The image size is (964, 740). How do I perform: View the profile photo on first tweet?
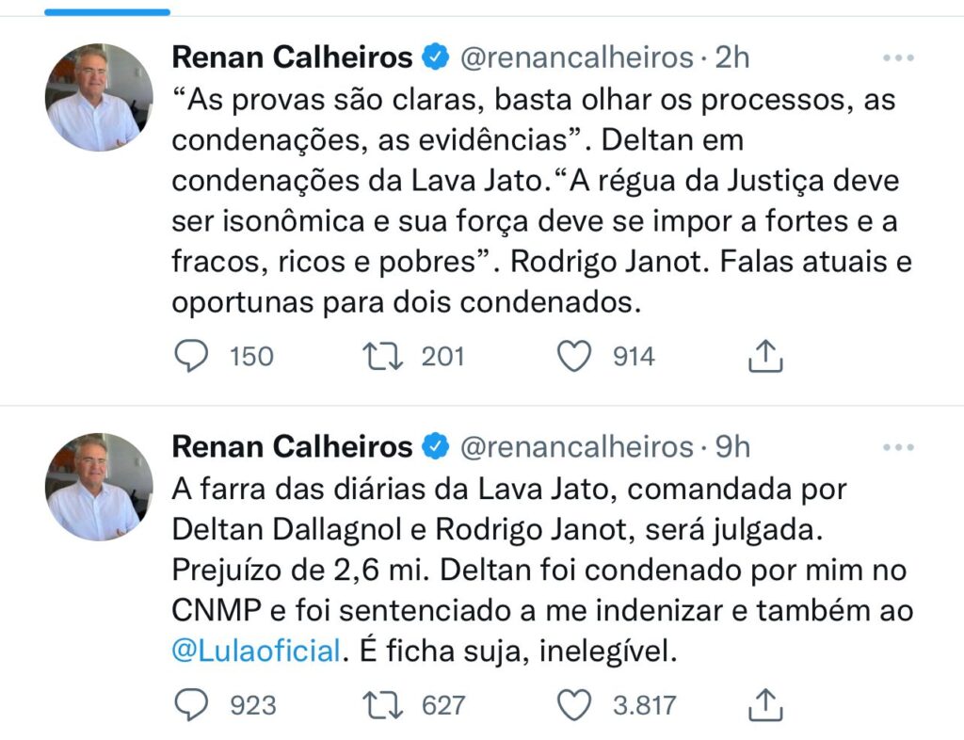[x=99, y=98]
